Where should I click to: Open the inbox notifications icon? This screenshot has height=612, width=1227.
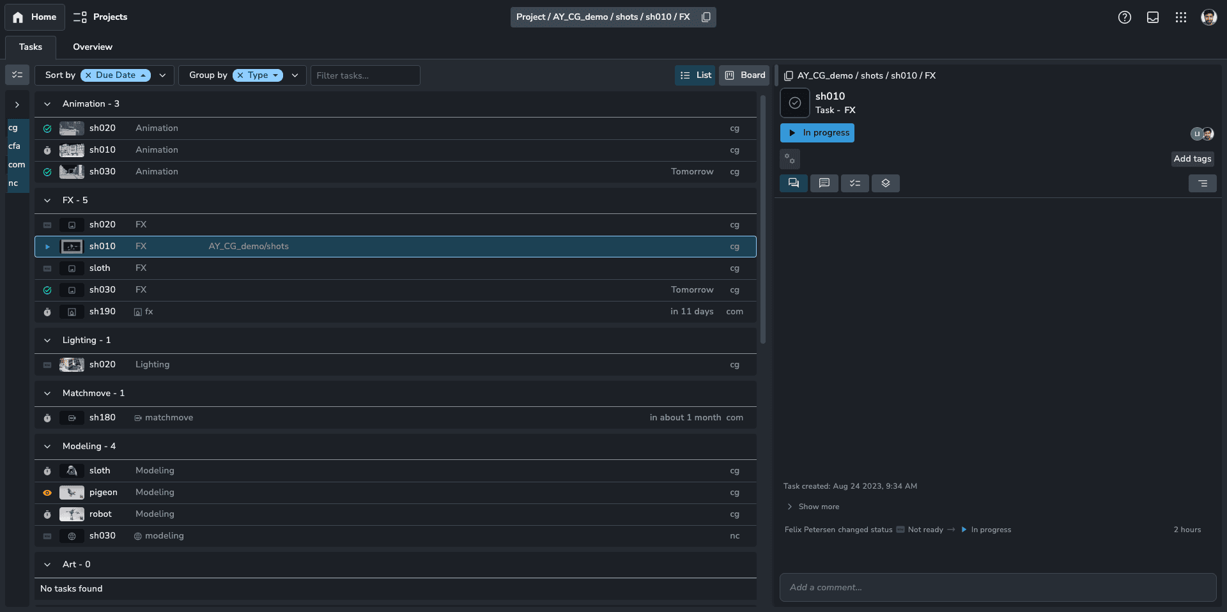pyautogui.click(x=1152, y=17)
